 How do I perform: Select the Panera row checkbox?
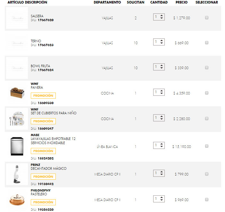point(207,93)
